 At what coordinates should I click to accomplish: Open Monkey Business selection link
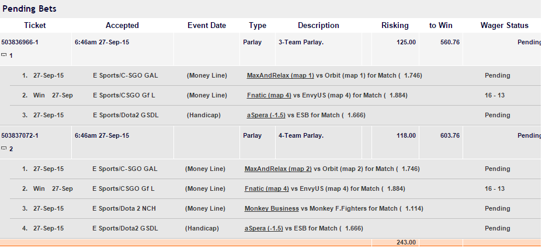[272, 209]
